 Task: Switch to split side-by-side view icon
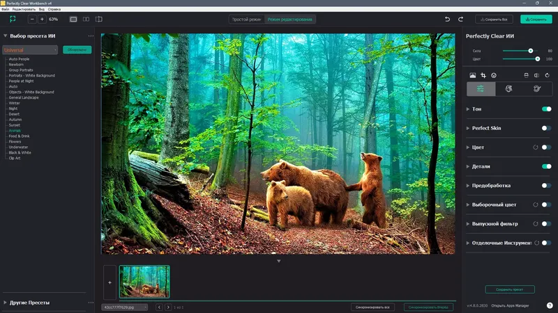pos(86,19)
